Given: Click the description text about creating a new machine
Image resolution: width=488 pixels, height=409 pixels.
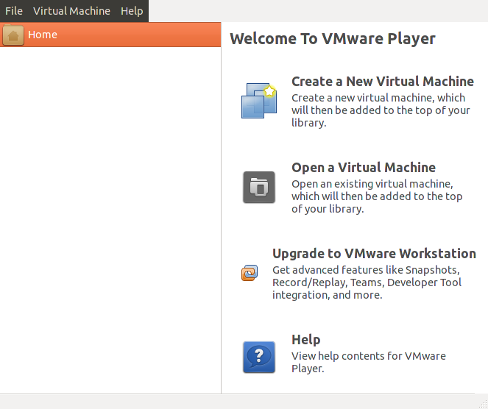Looking at the screenshot, I should tap(380, 110).
